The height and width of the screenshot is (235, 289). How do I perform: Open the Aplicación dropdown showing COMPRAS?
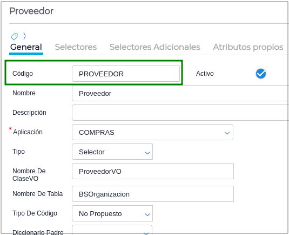pos(152,132)
